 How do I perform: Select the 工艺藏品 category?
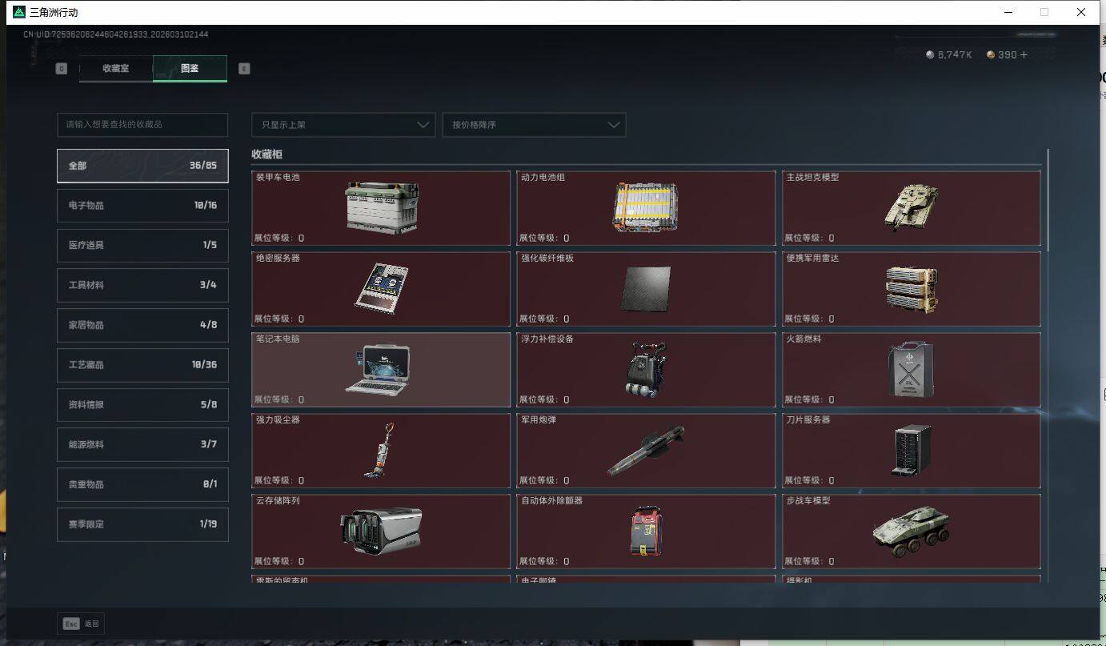142,365
